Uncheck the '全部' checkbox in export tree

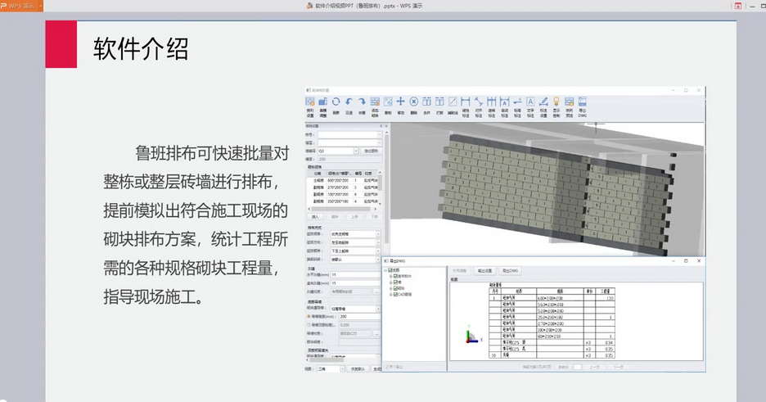[x=390, y=270]
